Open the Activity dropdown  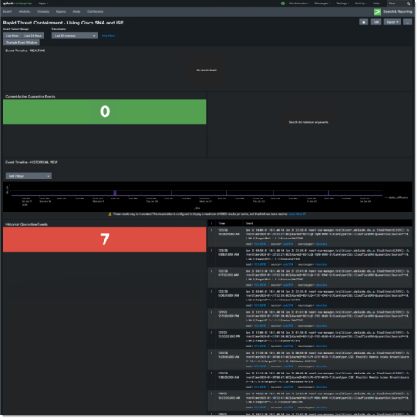pos(361,3)
